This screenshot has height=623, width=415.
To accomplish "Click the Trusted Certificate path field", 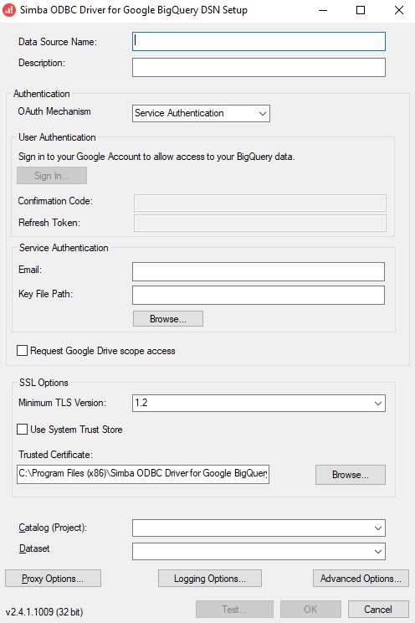I will tap(143, 474).
